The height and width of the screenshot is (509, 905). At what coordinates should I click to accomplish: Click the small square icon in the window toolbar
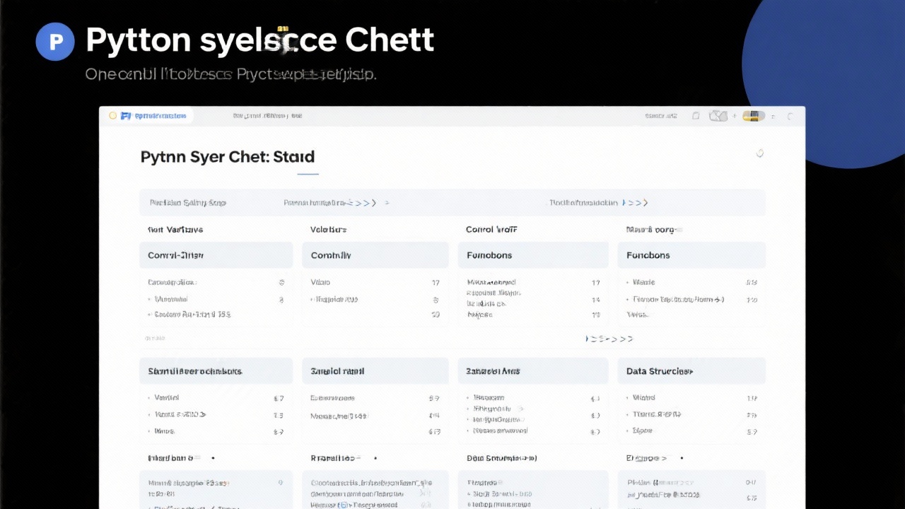696,116
